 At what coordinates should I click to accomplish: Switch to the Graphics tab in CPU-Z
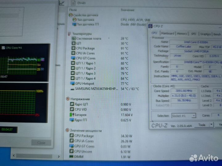click(x=205, y=34)
